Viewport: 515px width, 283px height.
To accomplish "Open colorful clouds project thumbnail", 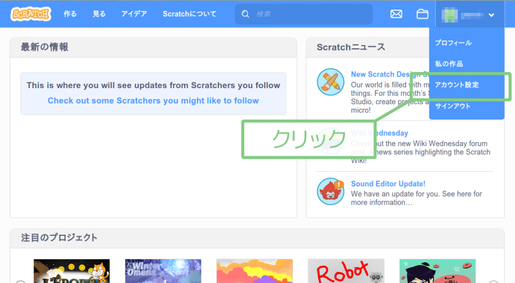I will 254,271.
